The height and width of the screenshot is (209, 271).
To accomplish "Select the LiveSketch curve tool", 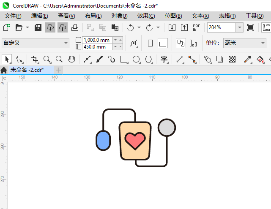I will (112, 59).
